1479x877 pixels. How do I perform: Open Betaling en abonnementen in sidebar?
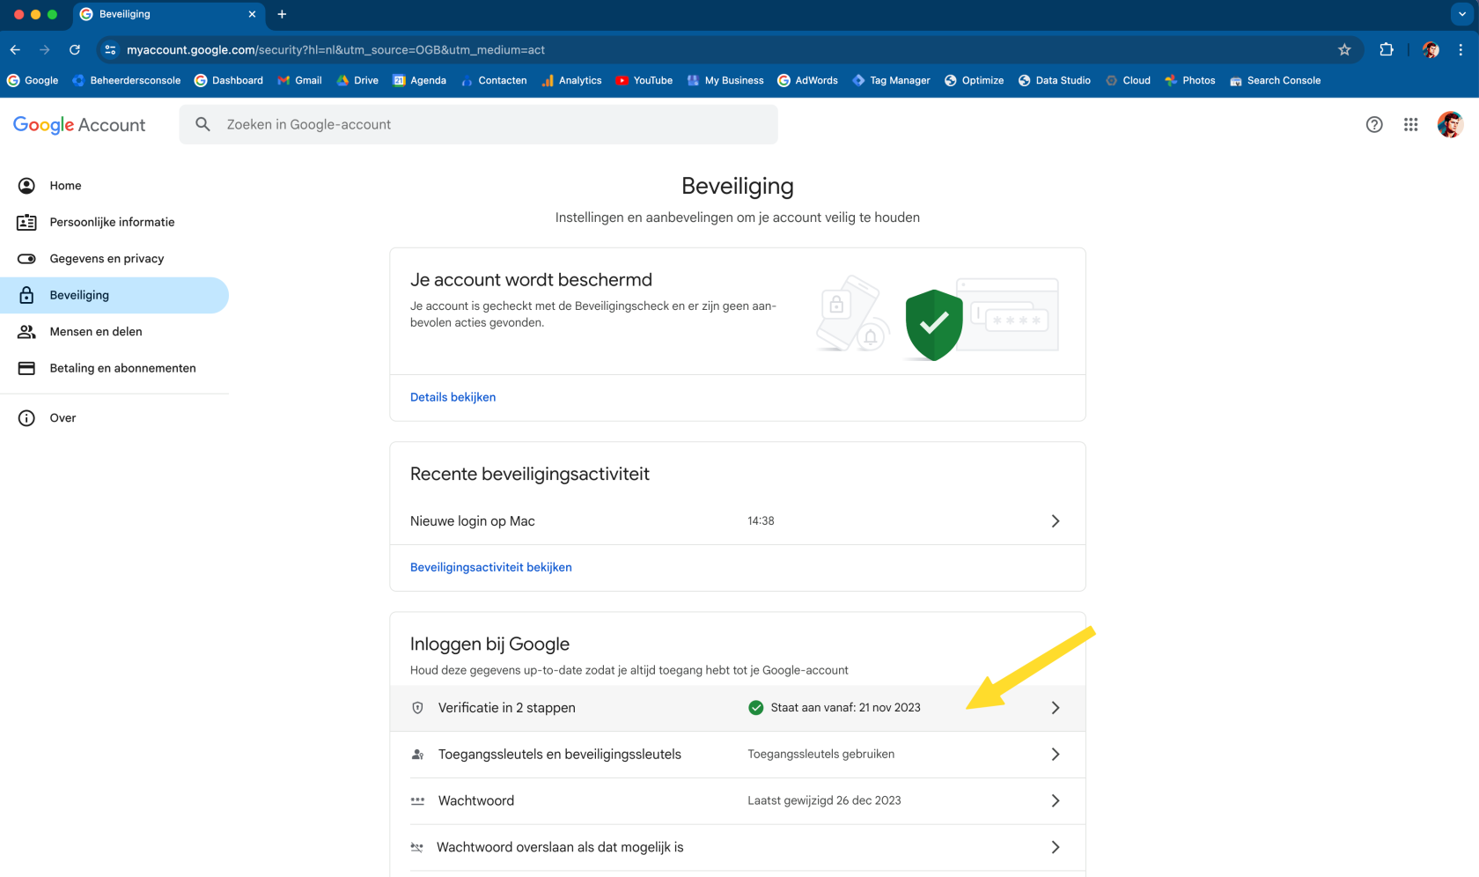point(114,368)
